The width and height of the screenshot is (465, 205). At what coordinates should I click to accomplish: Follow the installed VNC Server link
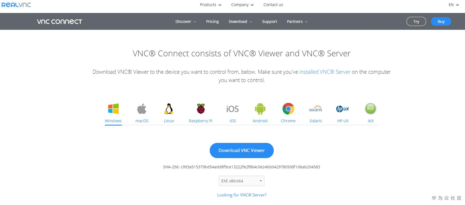pyautogui.click(x=325, y=72)
